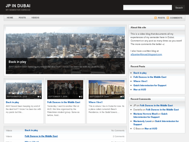This screenshot has height=142, width=189.
Task: Click comment bubble icon on Folk Dances thumbnail
Action: [x=80, y=97]
